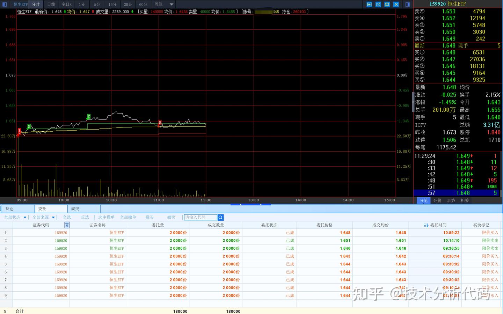Sort by the 委托价格 column header
Image resolution: width=503 pixels, height=314 pixels.
(324, 225)
